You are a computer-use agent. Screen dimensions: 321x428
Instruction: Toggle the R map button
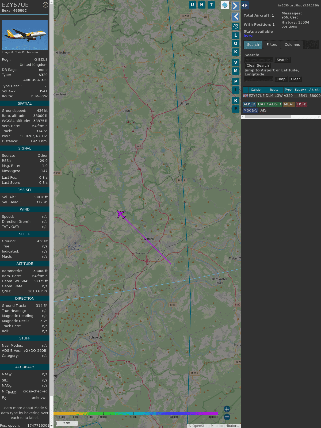[x=236, y=100]
